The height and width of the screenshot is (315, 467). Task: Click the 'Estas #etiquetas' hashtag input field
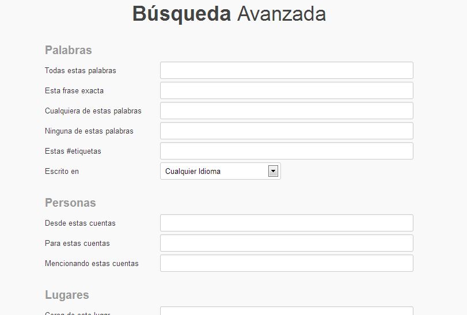(286, 151)
